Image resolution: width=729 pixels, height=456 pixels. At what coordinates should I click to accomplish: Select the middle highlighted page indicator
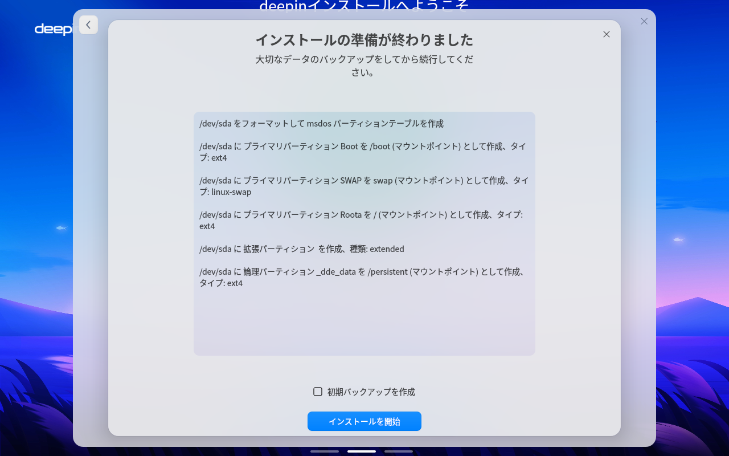[362, 451]
